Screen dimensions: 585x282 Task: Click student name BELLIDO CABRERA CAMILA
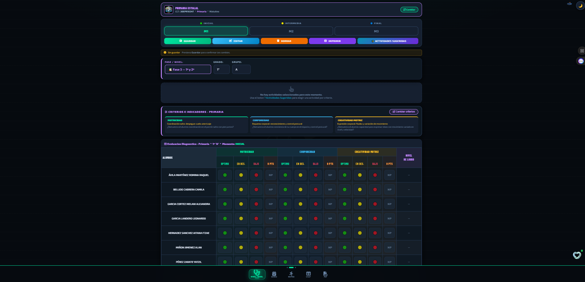click(x=189, y=190)
